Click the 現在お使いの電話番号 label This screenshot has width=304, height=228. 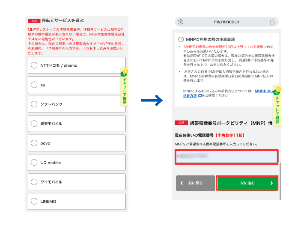194,135
